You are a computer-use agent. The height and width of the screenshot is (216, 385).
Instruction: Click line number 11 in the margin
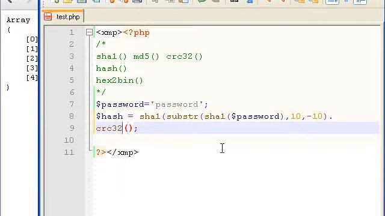pyautogui.click(x=69, y=152)
